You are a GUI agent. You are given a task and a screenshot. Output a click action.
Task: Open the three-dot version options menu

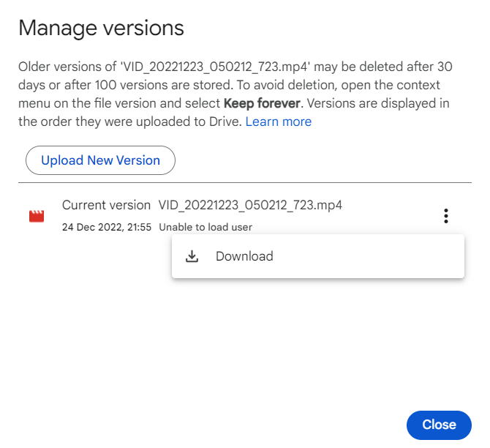point(446,216)
